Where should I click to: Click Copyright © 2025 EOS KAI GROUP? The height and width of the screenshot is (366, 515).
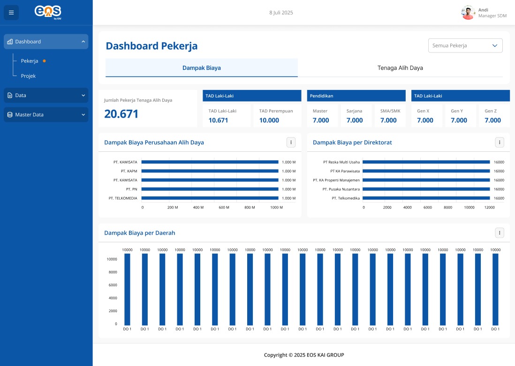tap(304, 355)
